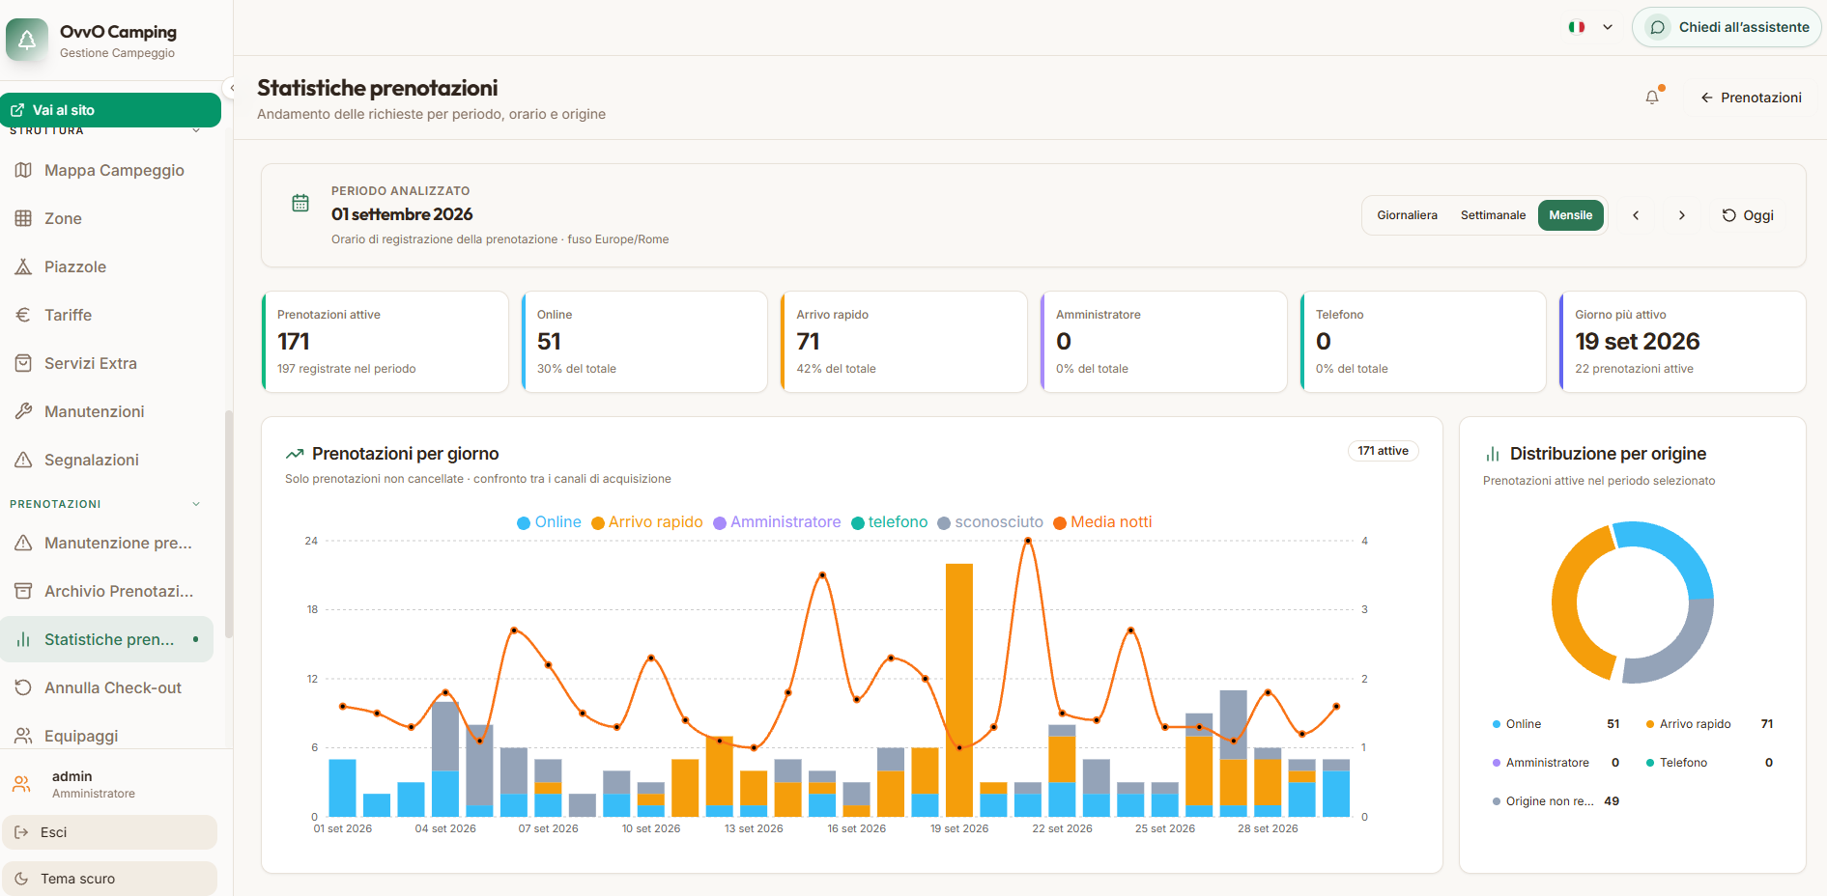Open the language dropdown chevron

tap(1608, 27)
